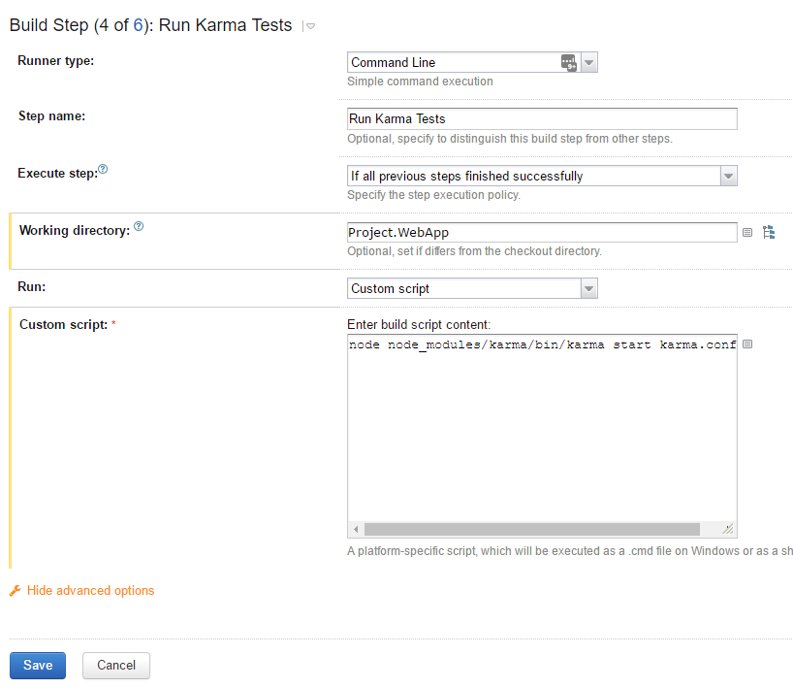Click the Working directory input field

pos(542,232)
